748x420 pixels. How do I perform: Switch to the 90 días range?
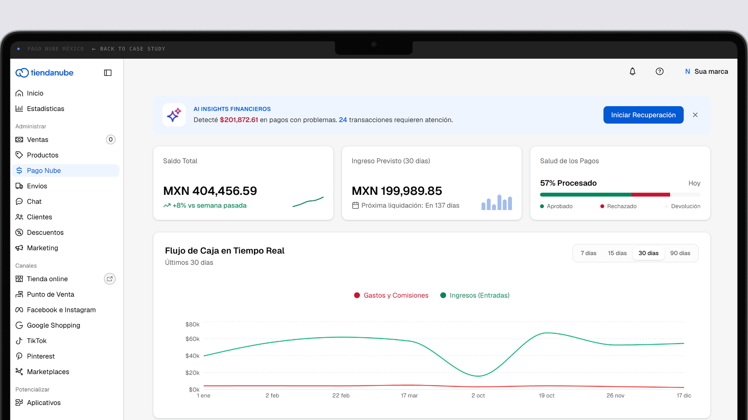click(x=680, y=253)
